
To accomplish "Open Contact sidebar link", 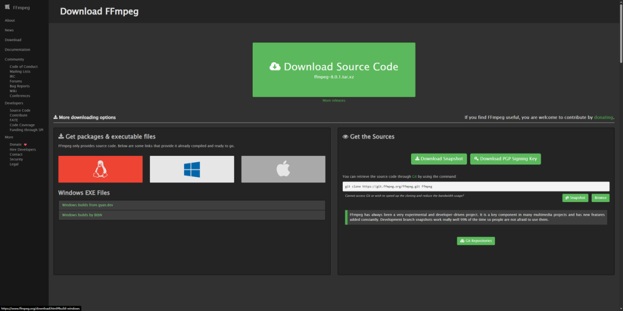I will tap(16, 154).
